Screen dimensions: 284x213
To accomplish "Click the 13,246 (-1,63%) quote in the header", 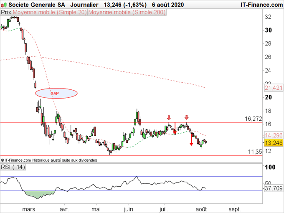I will 125,5.
